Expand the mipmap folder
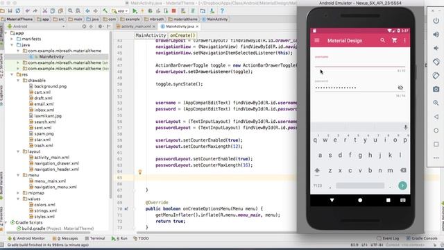This screenshot has height=250, width=444. (18, 193)
